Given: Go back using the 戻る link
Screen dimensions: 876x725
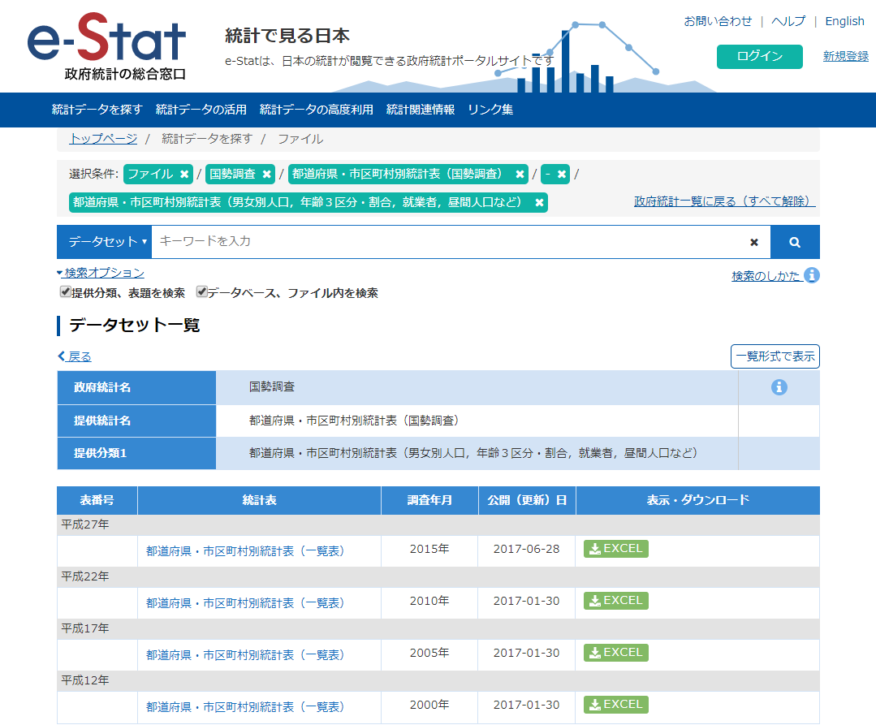Looking at the screenshot, I should 75,356.
